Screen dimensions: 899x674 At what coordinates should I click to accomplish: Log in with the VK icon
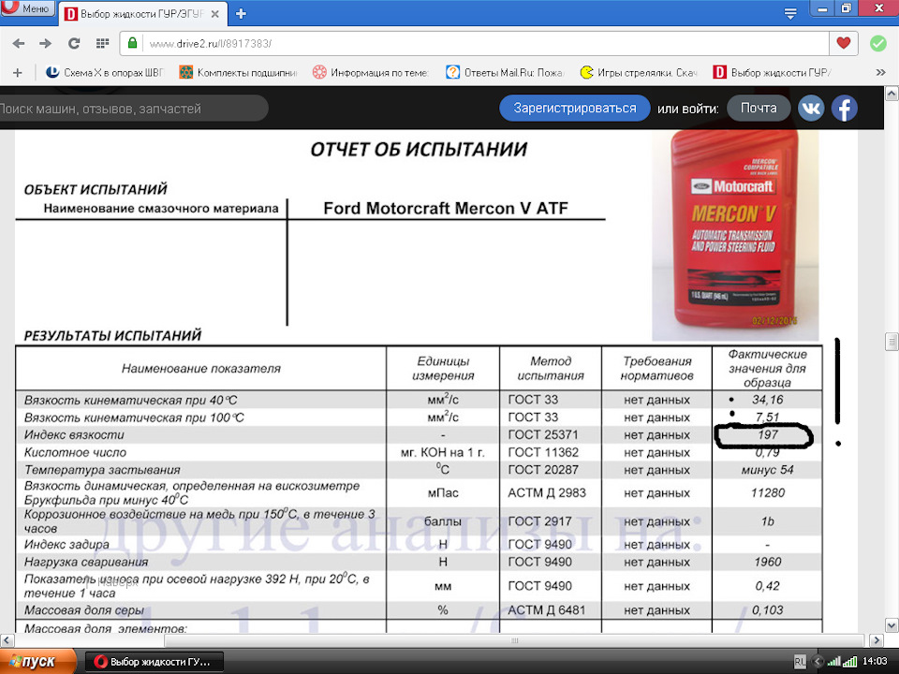point(811,109)
